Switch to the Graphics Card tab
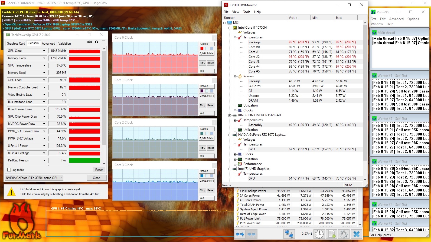This screenshot has height=242, width=431. 16,44
